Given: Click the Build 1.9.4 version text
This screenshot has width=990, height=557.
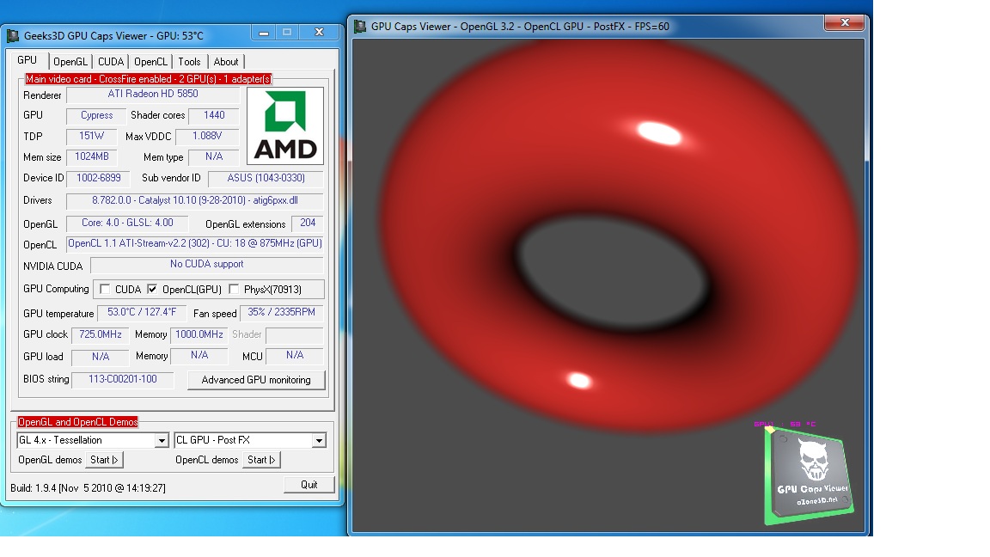Looking at the screenshot, I should pos(88,488).
